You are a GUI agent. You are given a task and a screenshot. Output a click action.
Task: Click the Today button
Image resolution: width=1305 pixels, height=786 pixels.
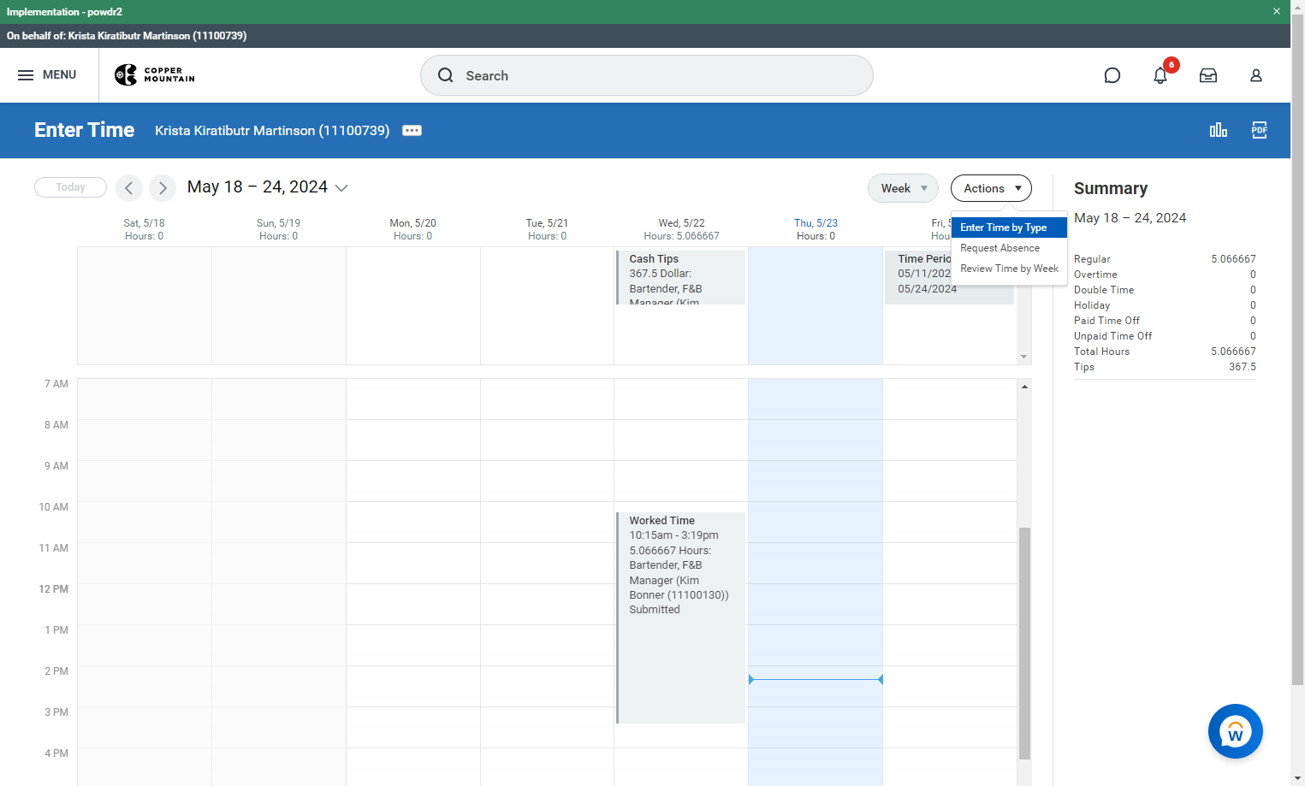[x=70, y=187]
